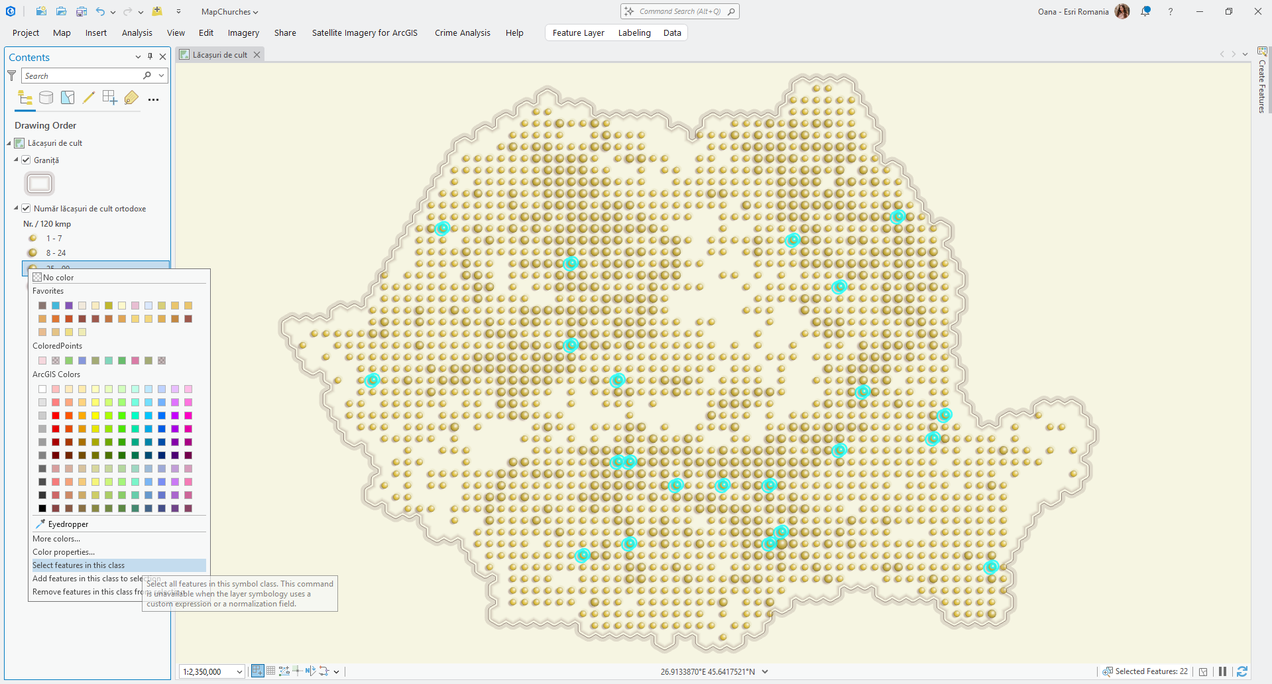Collapse the Lăcașuri de cult map tree
The image size is (1272, 684).
click(x=9, y=143)
